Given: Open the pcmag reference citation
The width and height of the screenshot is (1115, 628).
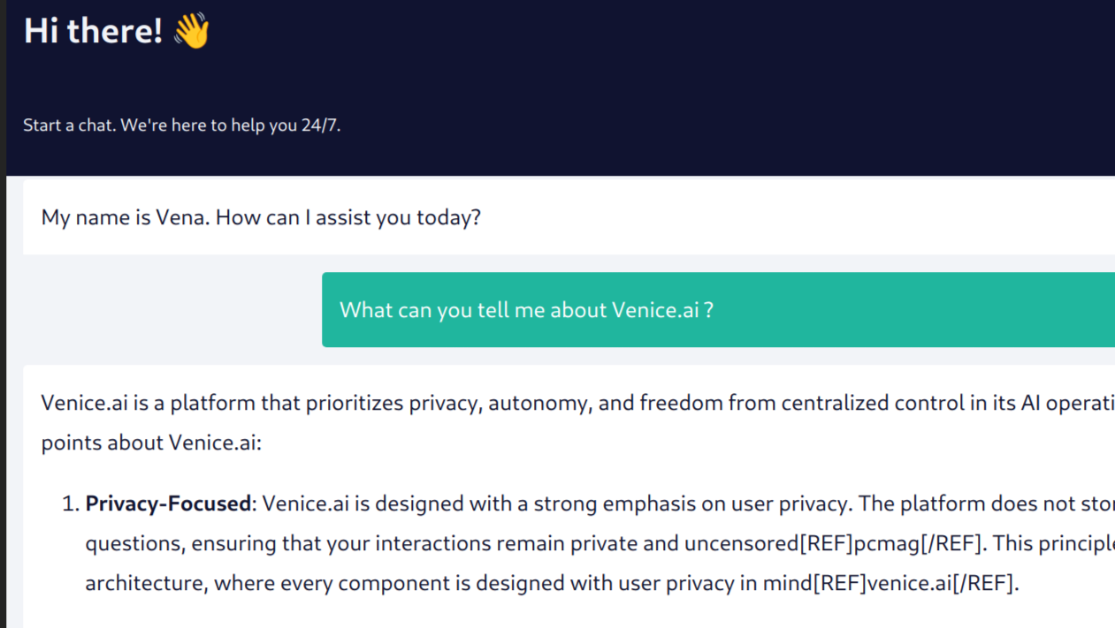Looking at the screenshot, I should point(890,543).
